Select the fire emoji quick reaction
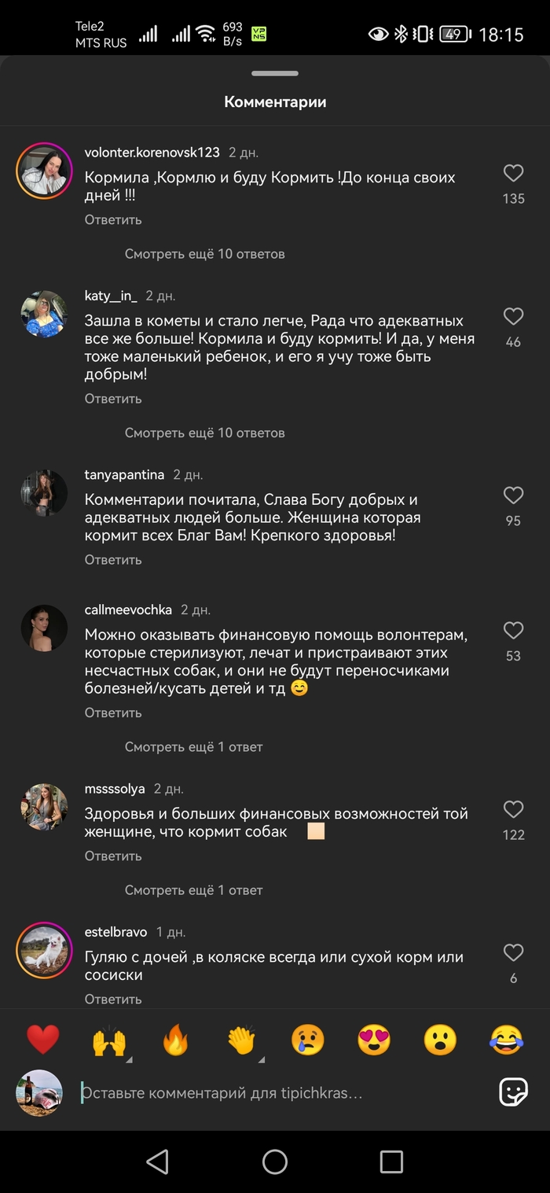Screen dimensions: 550x1193 click(175, 1040)
